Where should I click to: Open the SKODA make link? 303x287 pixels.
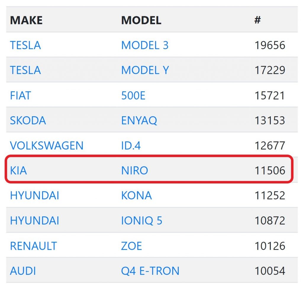[x=28, y=120]
